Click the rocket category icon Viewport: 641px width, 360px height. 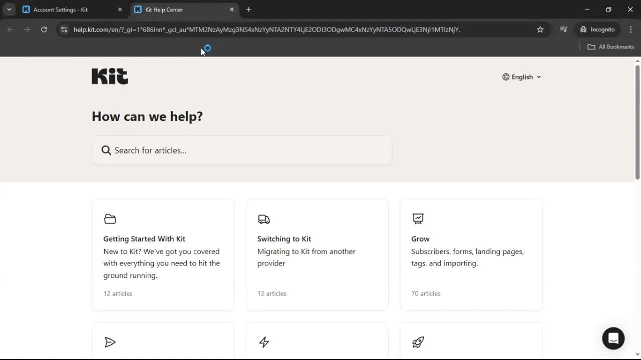click(x=418, y=342)
